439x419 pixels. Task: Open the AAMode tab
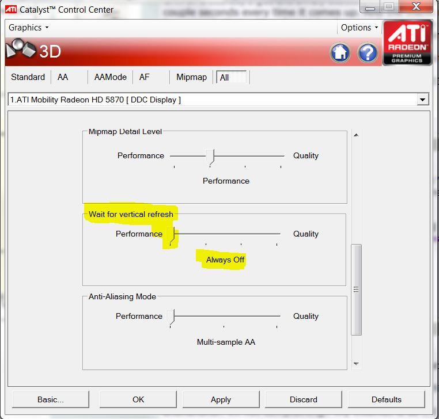110,77
